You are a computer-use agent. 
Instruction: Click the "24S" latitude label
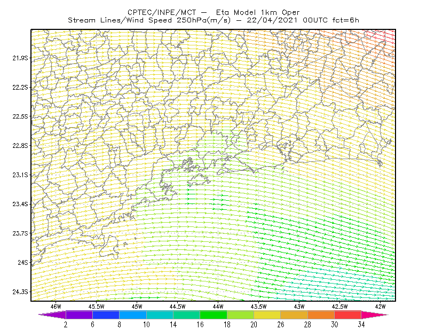[x=23, y=262]
